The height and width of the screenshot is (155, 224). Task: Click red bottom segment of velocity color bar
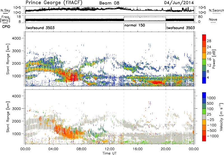(204, 138)
